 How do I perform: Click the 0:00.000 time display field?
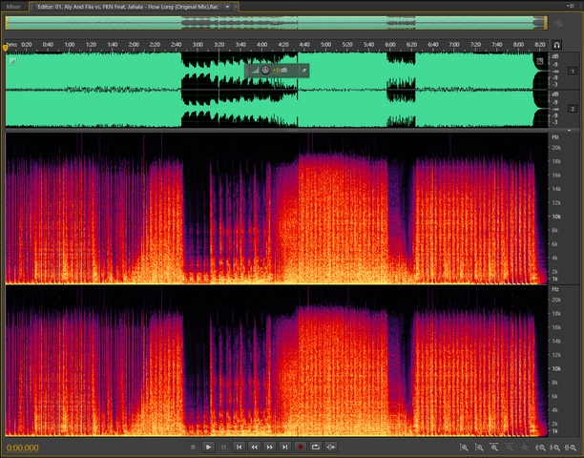22,447
